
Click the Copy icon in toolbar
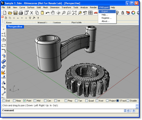(37, 13)
